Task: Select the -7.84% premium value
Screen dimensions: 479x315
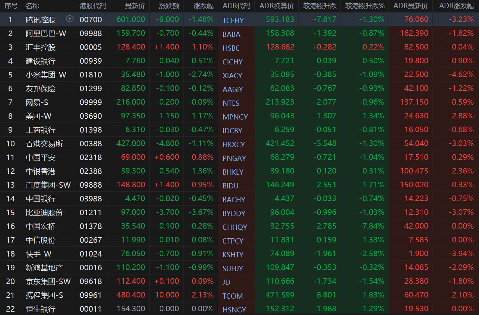Action: (x=371, y=226)
